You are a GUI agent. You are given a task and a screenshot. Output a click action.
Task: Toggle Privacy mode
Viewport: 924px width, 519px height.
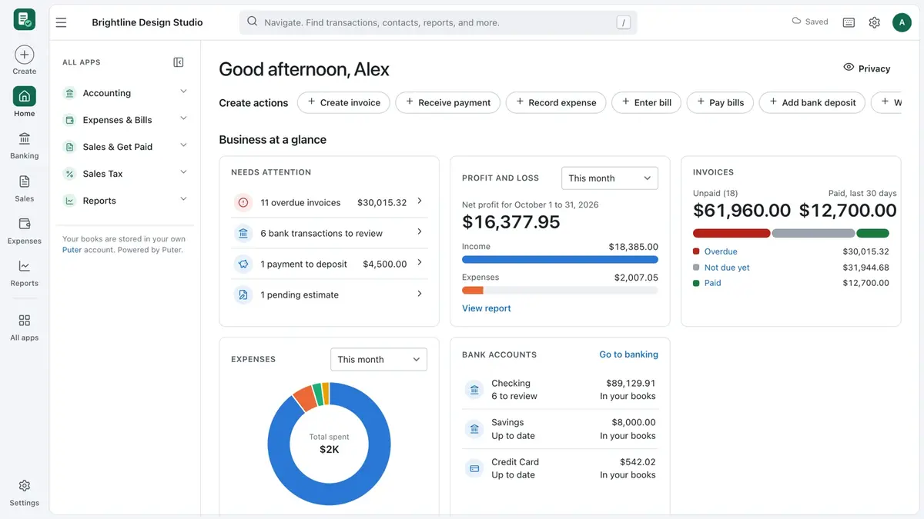[867, 68]
